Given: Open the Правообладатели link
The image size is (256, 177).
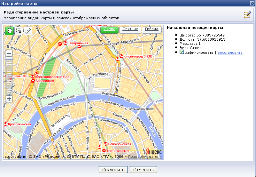Looking at the screenshot, I should point(145,157).
